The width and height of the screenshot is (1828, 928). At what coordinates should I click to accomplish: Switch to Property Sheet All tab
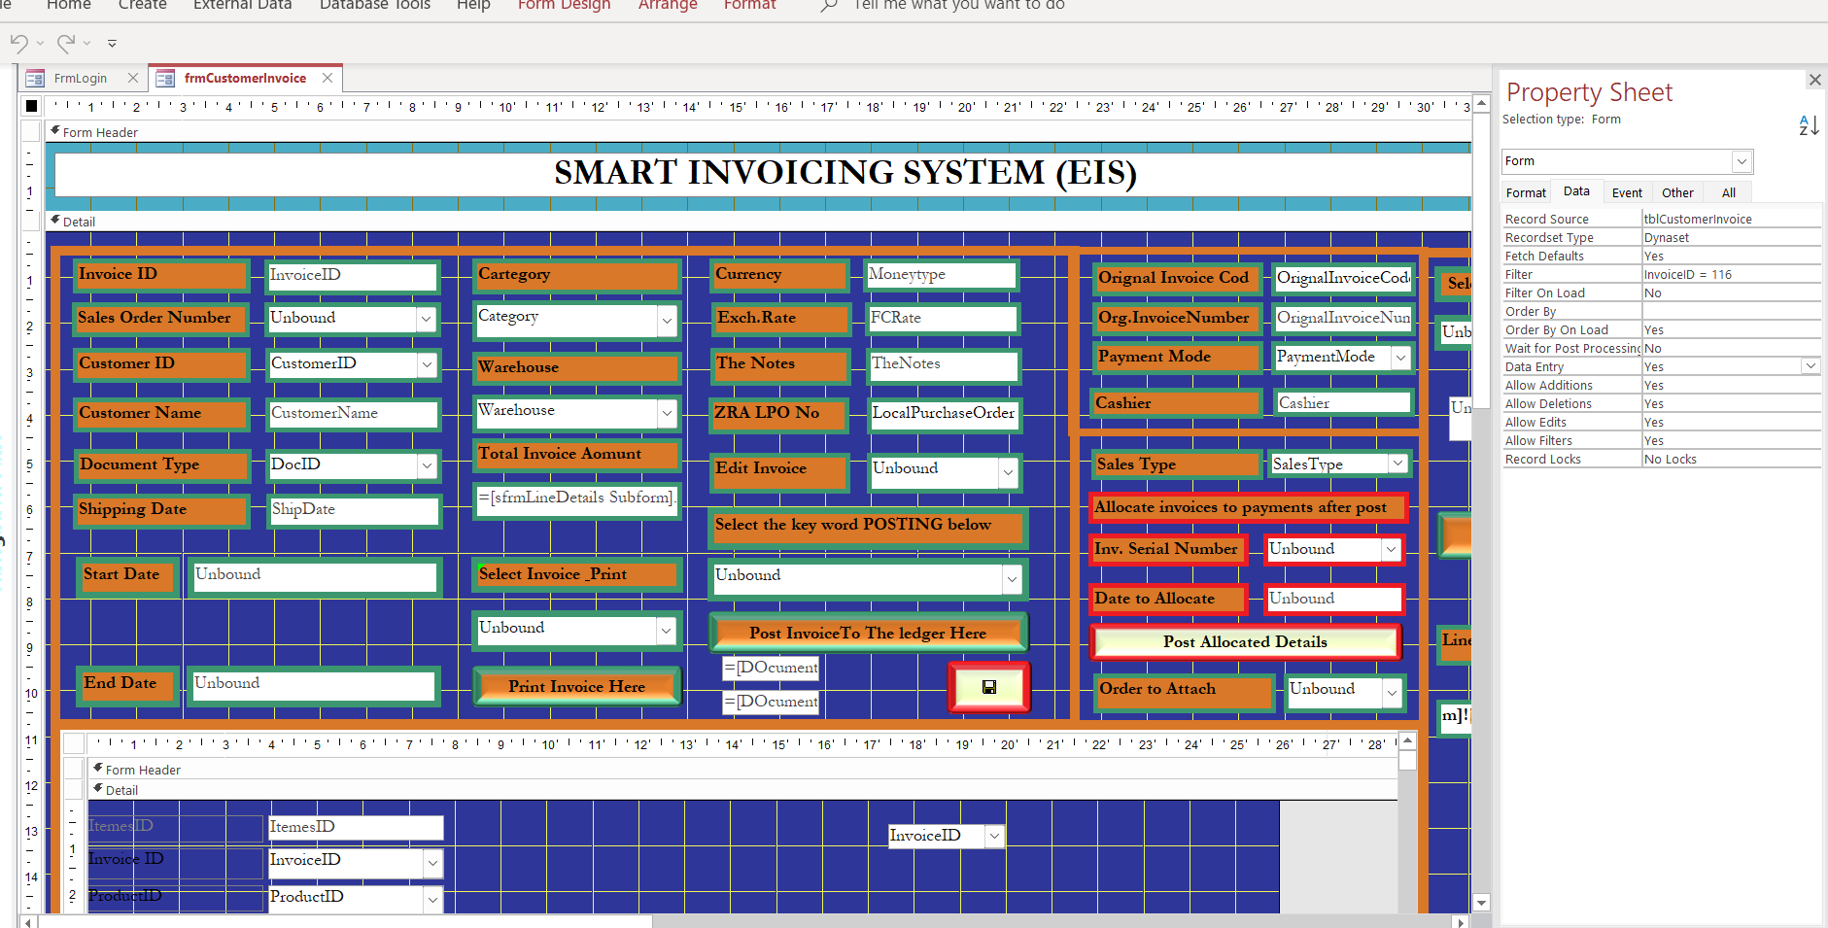coord(1728,192)
